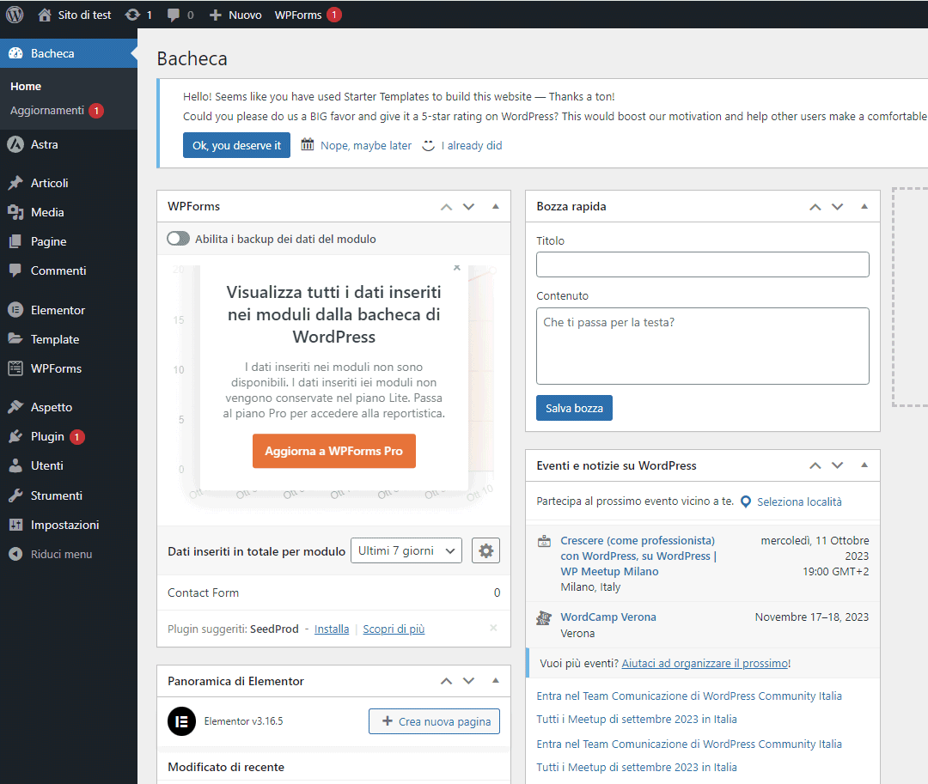Image resolution: width=928 pixels, height=784 pixels.
Task: Click the WordPress logo in admin bar
Action: (x=15, y=15)
